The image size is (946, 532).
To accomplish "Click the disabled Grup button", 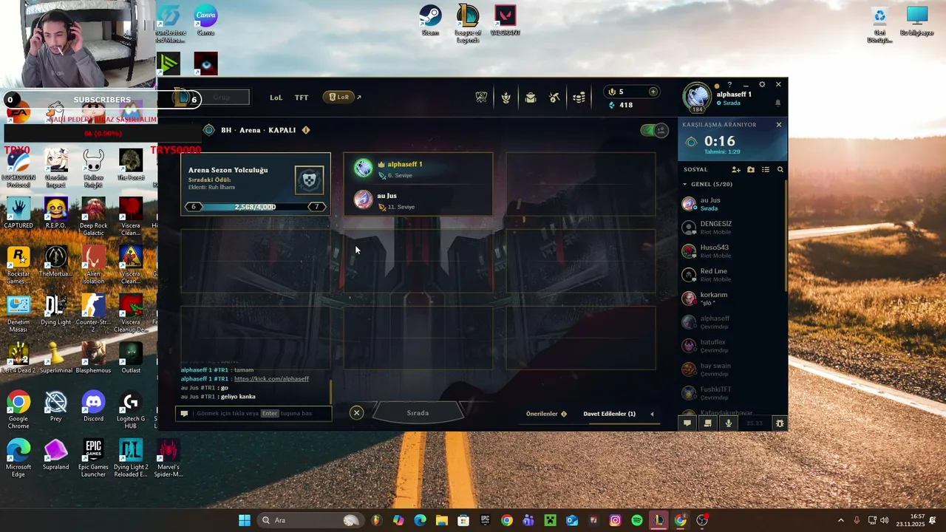I will 222,98.
